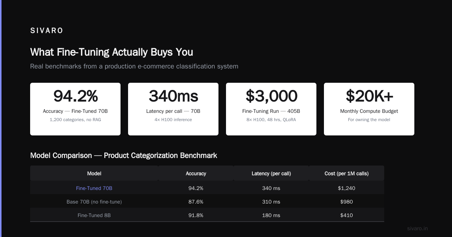
Task: Select the 340ms latency stat card
Action: pos(173,109)
